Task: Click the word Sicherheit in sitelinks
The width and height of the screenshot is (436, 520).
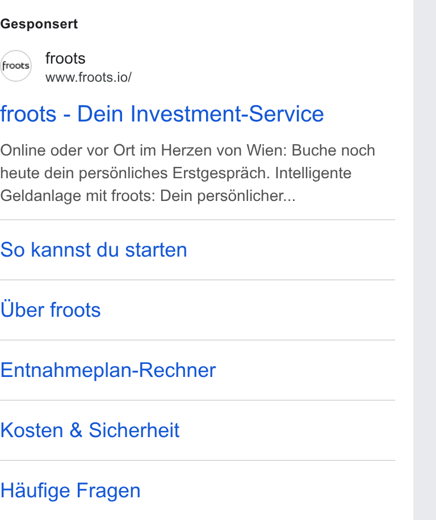Action: pyautogui.click(x=134, y=430)
